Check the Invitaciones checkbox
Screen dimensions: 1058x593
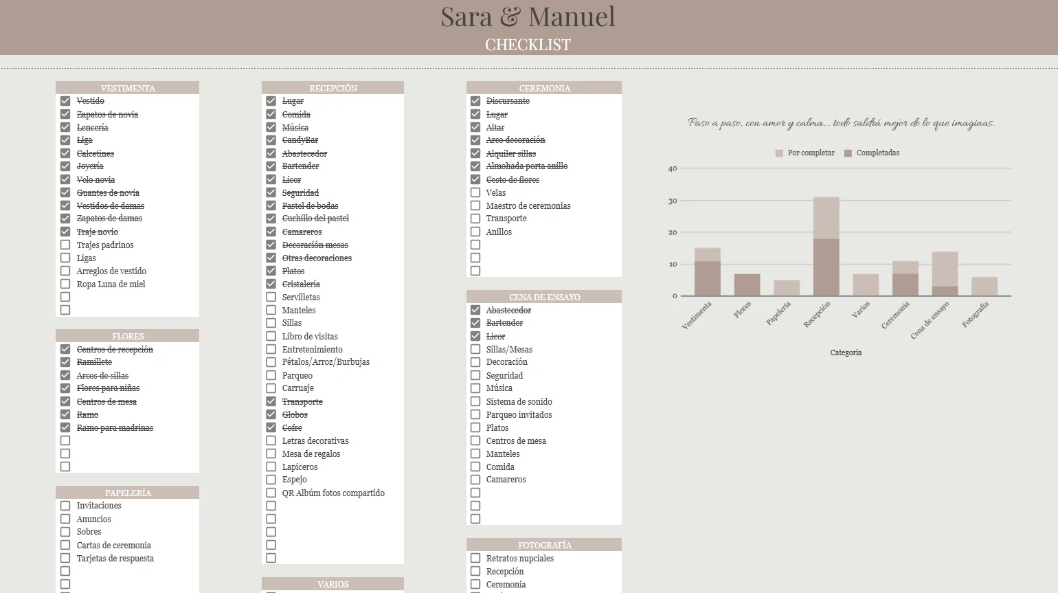tap(65, 506)
